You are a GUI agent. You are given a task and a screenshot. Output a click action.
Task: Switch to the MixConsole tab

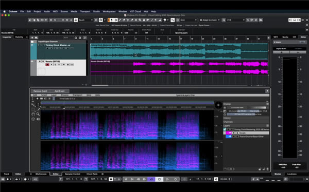(x=41, y=174)
